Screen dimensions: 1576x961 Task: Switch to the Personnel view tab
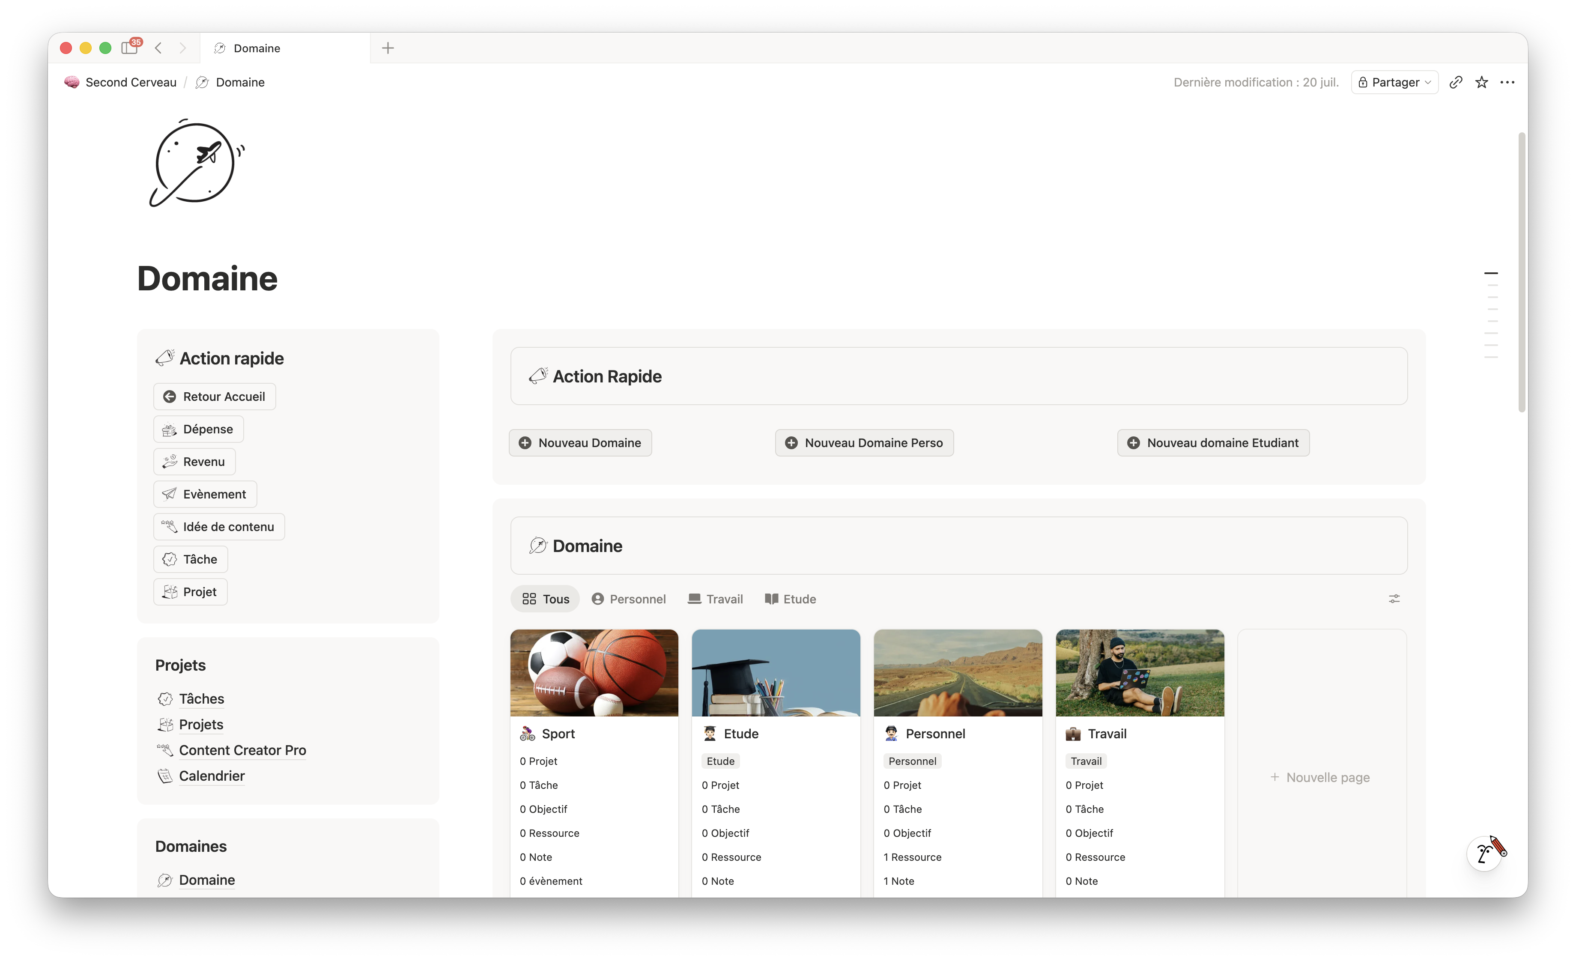[628, 599]
